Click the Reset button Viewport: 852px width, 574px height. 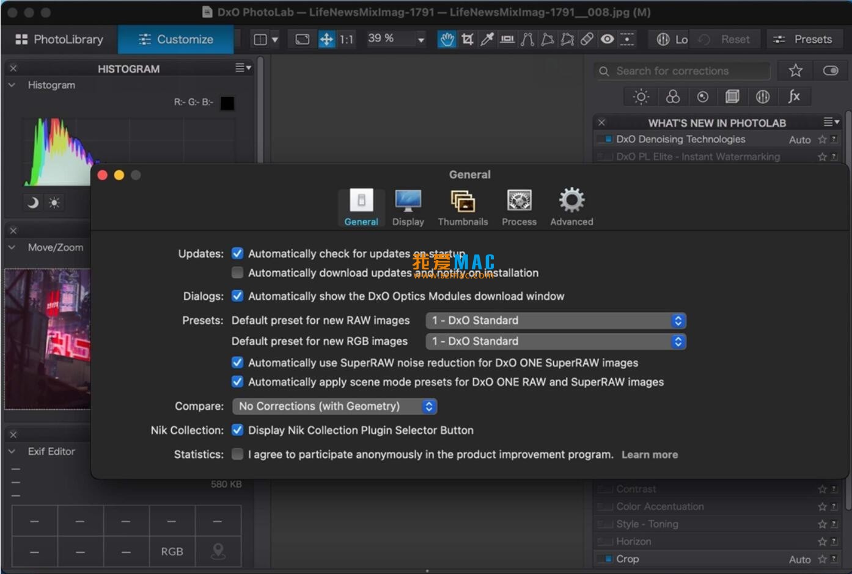tap(726, 39)
